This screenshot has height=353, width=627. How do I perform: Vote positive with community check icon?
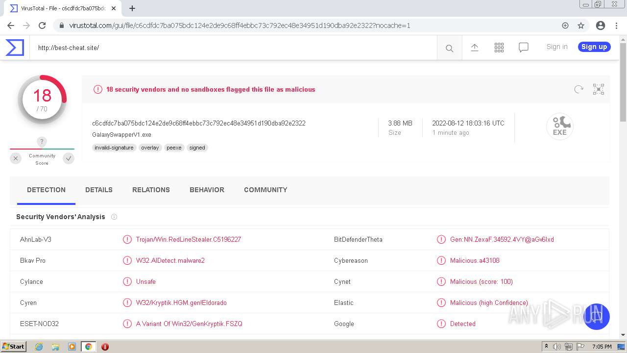(69, 158)
